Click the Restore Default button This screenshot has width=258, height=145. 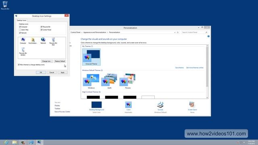pos(60,61)
